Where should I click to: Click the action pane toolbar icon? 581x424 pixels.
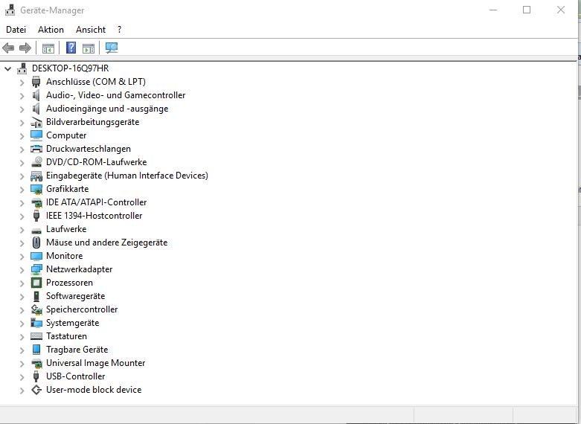point(89,48)
